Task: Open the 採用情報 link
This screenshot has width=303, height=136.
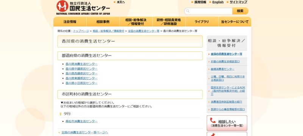Action: tap(200, 2)
